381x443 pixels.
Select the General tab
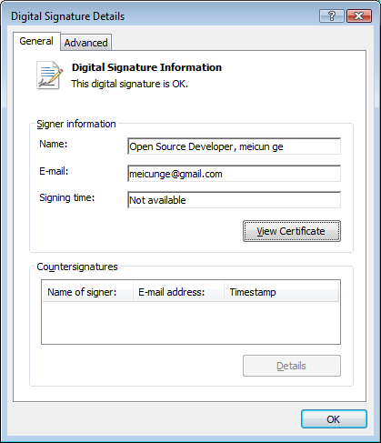click(x=36, y=41)
